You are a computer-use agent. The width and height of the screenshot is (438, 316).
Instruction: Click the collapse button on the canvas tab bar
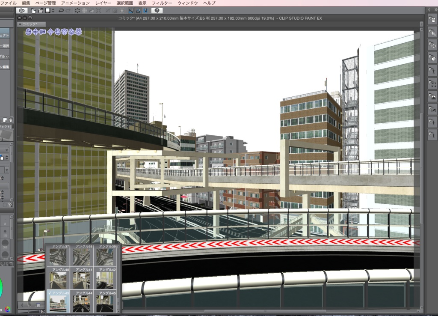tap(24, 18)
